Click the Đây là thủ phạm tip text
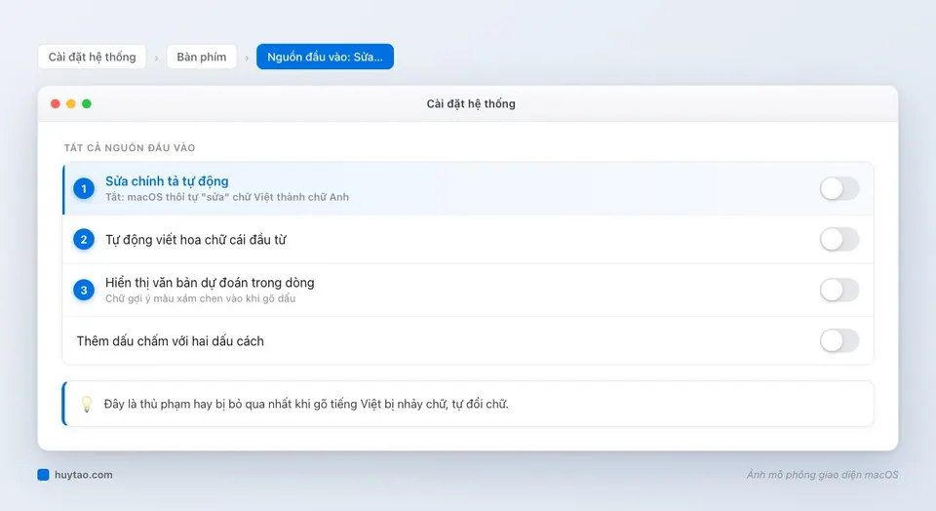This screenshot has width=936, height=511. [306, 404]
